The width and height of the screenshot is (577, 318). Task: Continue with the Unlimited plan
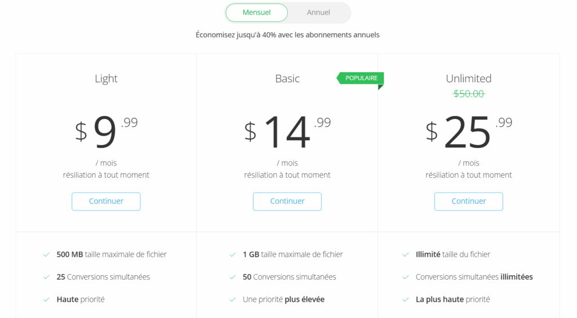click(468, 201)
